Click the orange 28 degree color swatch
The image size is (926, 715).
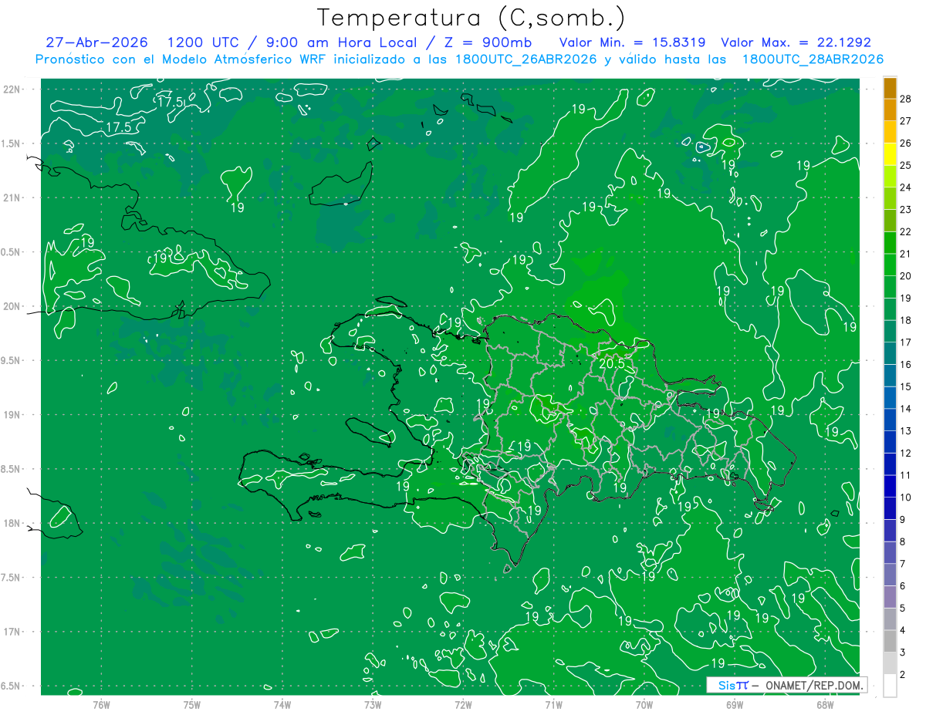890,89
